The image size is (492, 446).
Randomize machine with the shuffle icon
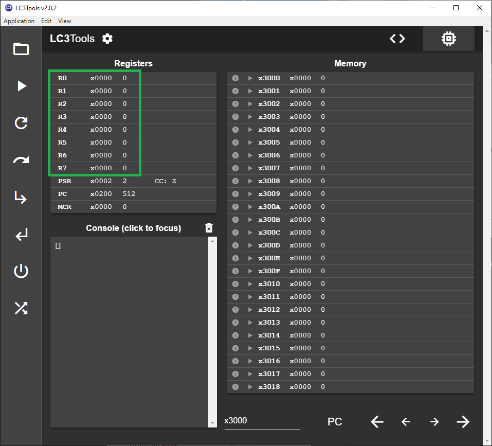(x=21, y=308)
